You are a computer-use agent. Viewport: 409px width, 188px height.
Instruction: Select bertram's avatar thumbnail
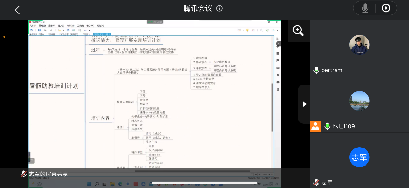pyautogui.click(x=359, y=45)
